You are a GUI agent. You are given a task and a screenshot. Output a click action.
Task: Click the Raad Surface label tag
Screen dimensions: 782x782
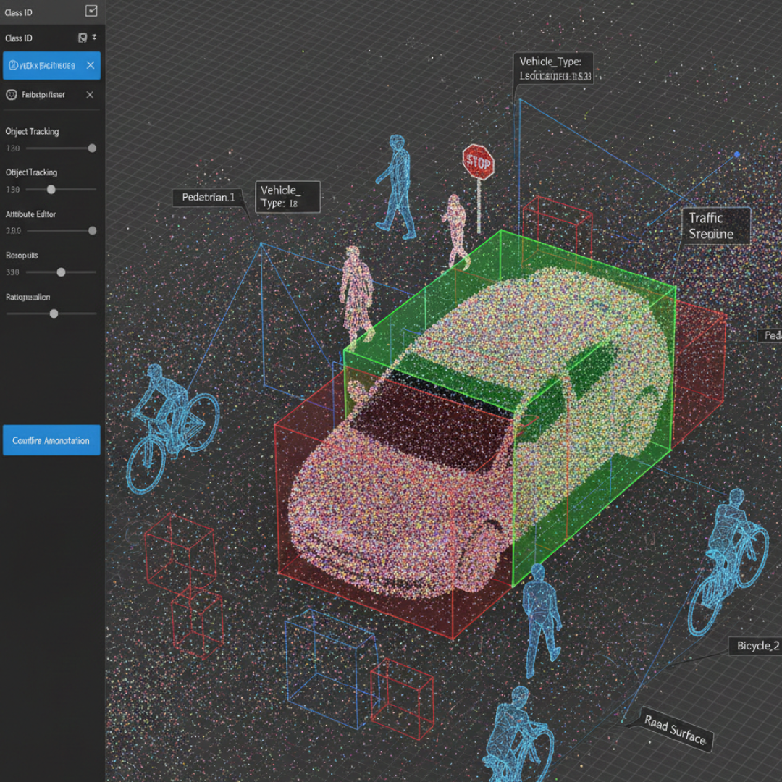coord(675,731)
